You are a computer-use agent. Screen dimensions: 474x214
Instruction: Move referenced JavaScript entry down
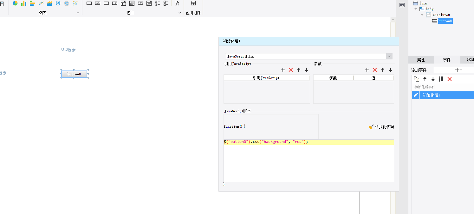coord(307,70)
